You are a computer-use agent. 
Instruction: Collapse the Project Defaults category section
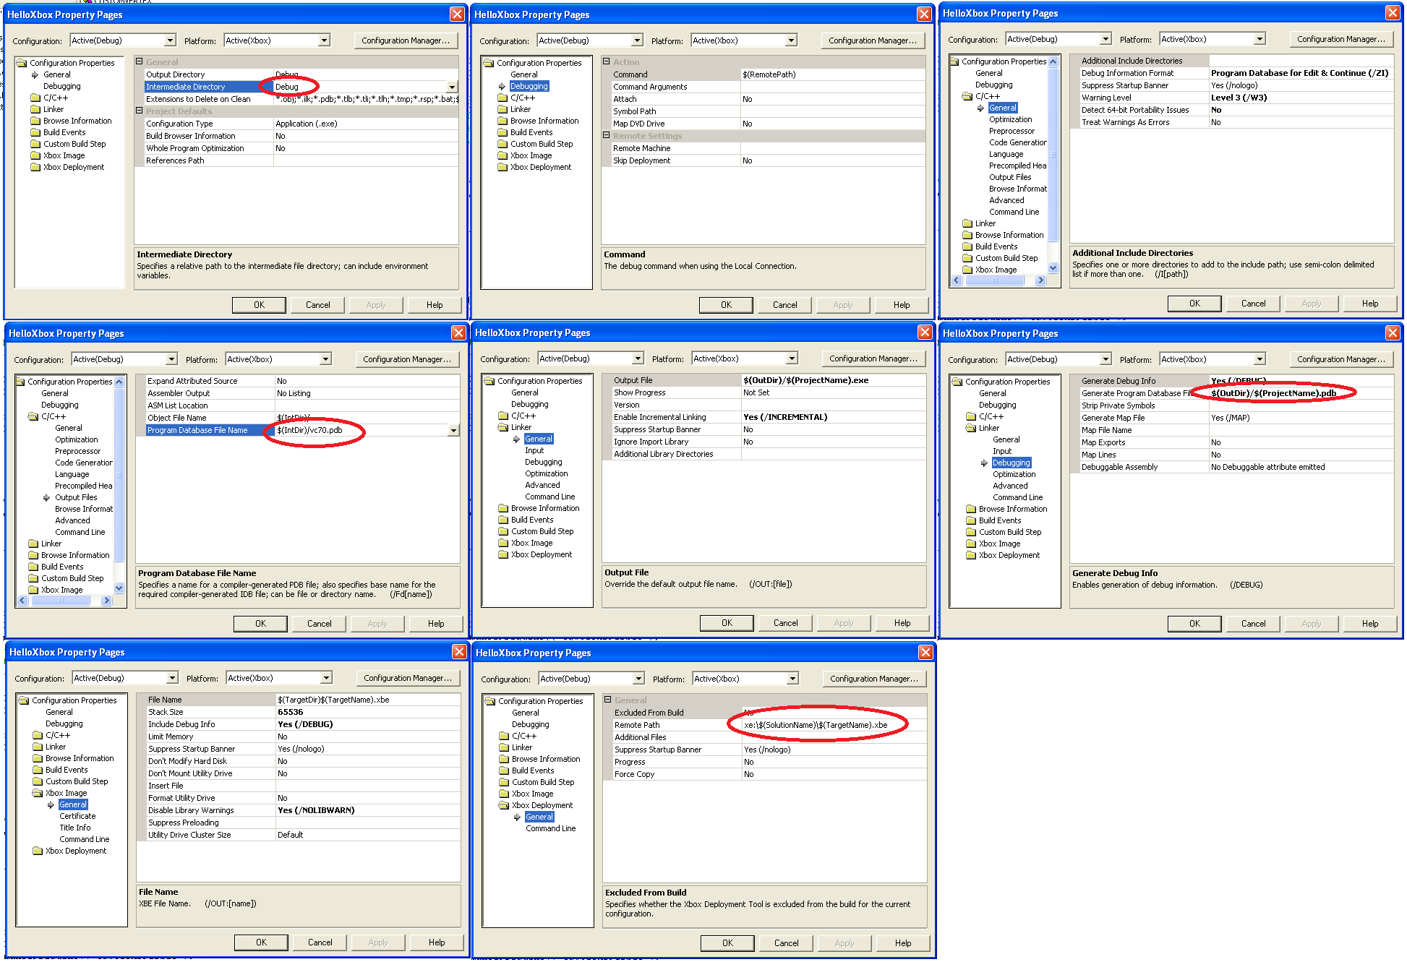point(140,111)
